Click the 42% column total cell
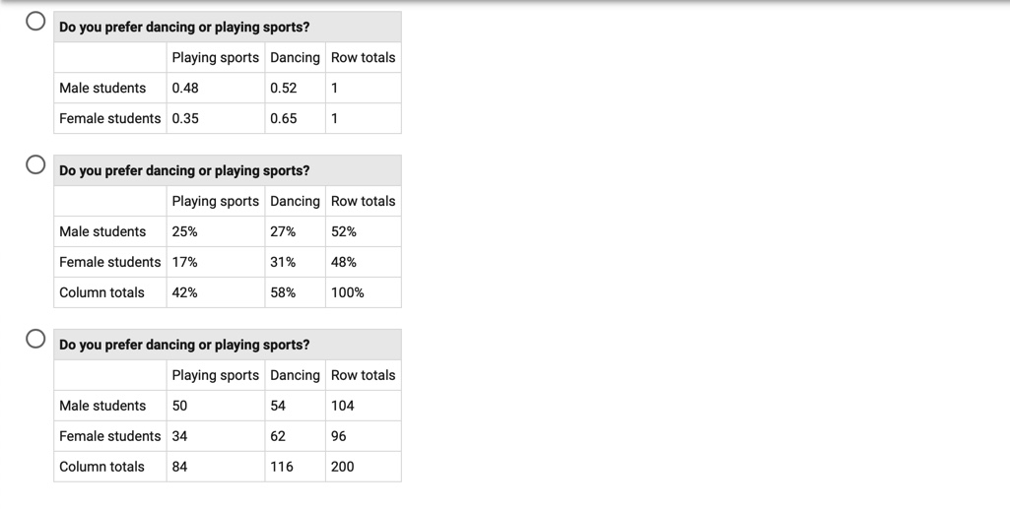Viewport: 1010px width, 509px height. (184, 292)
